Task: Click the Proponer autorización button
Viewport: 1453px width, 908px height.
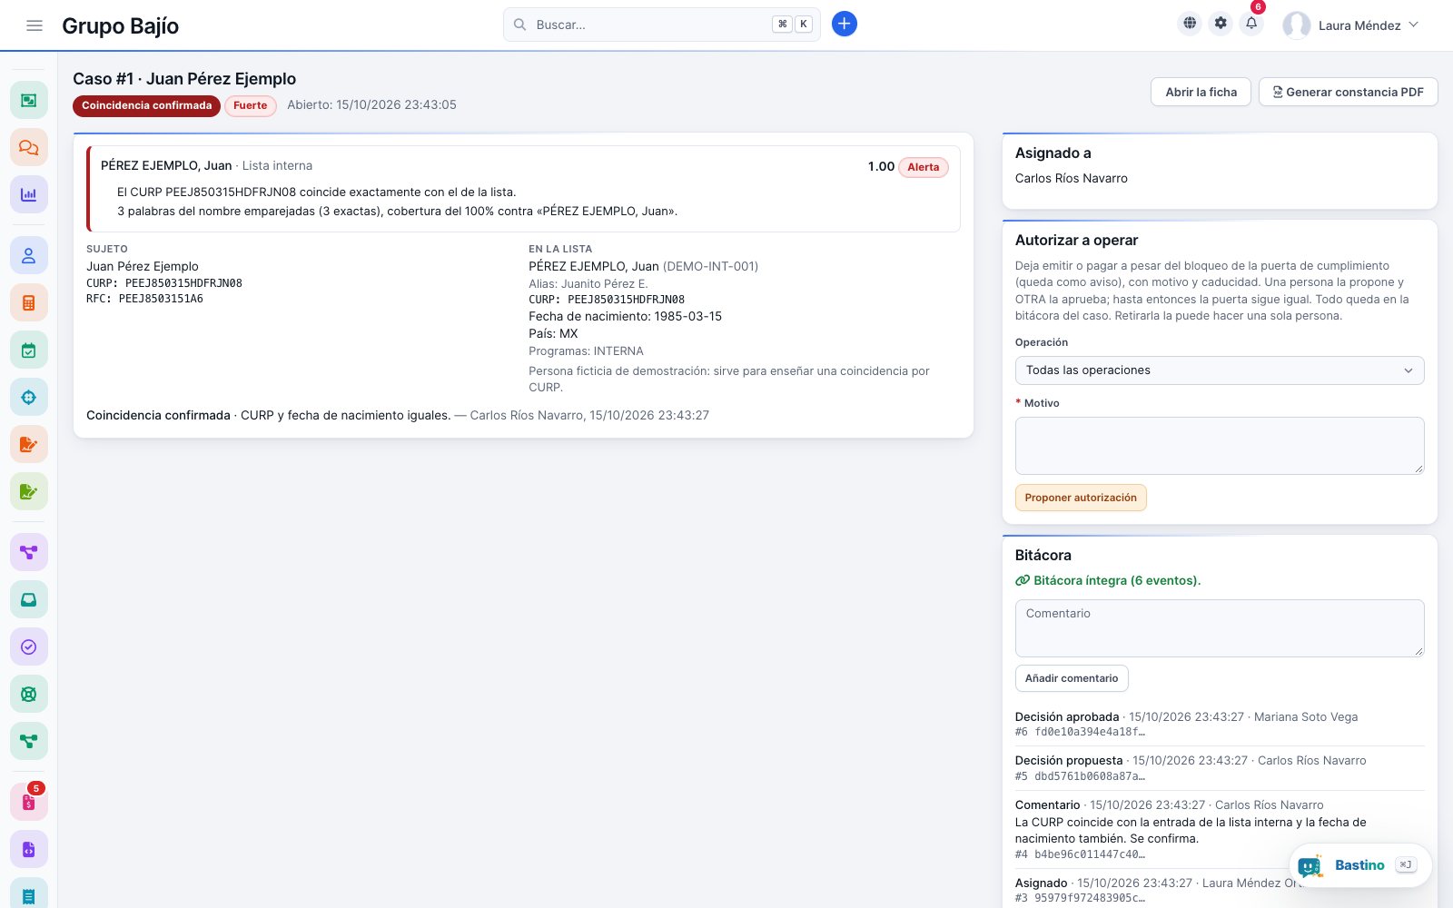Action: pyautogui.click(x=1081, y=498)
